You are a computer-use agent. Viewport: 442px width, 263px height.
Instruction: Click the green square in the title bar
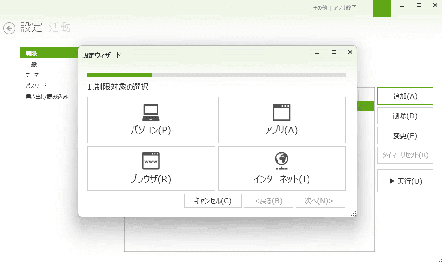381,8
